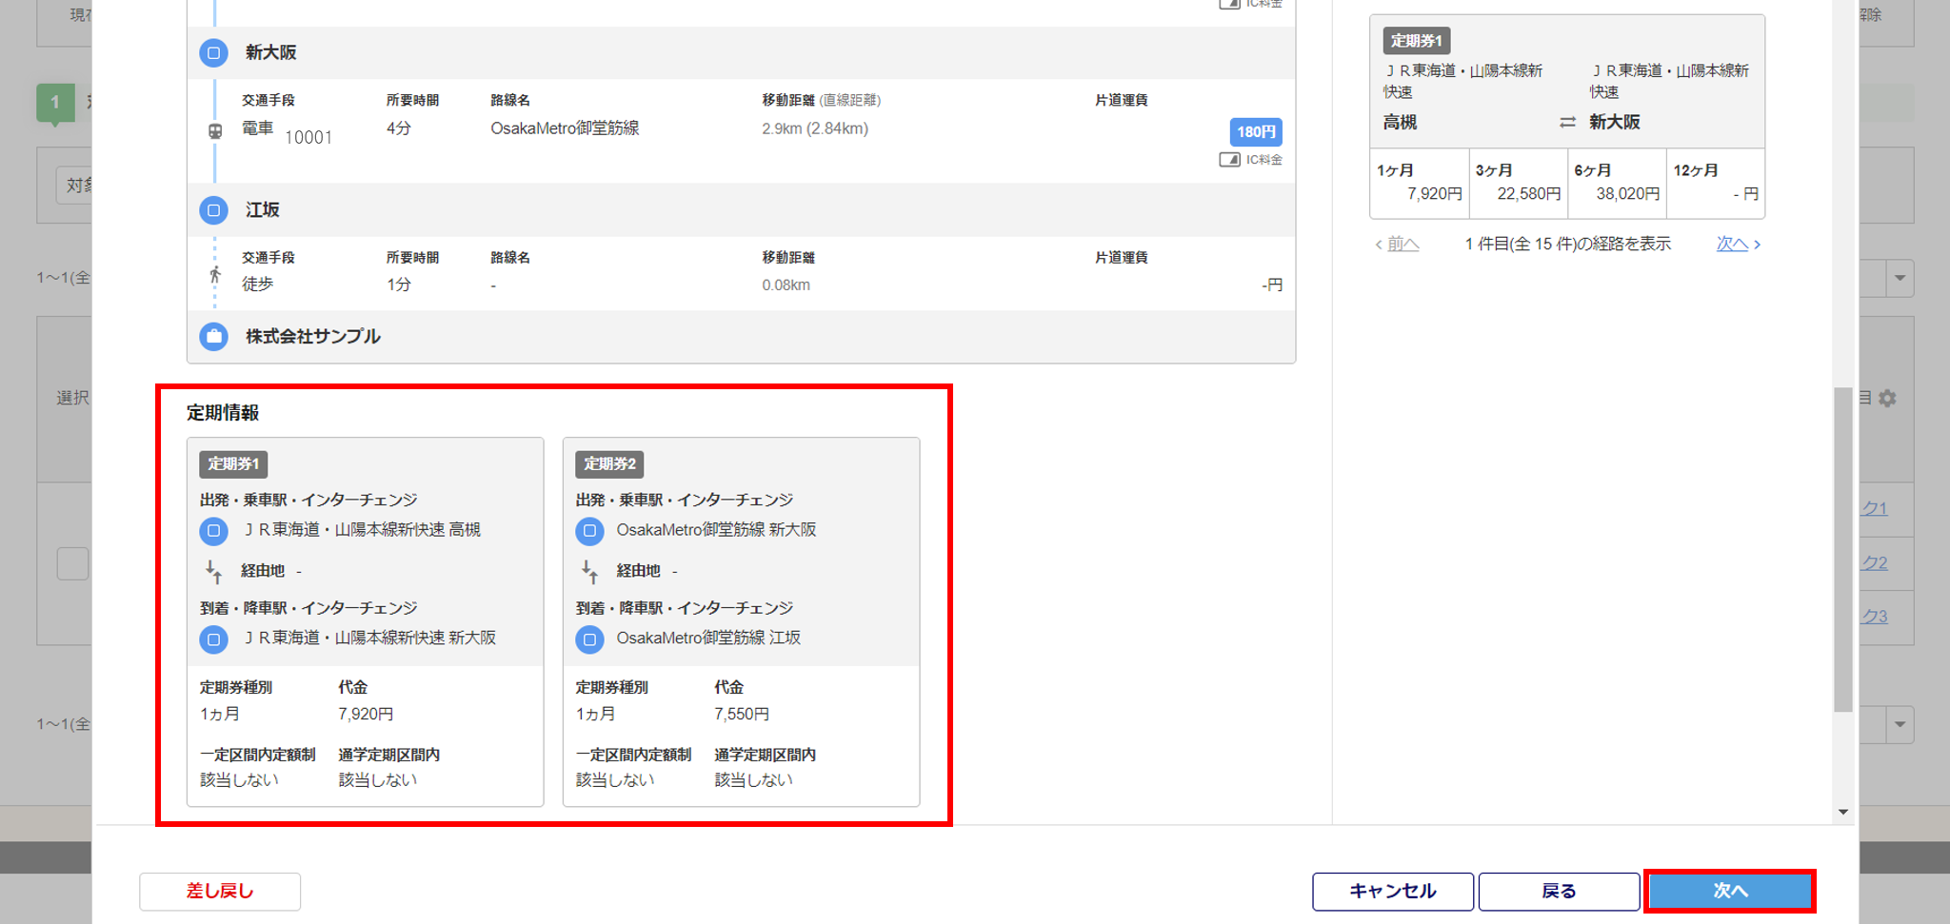
Task: Click 定期券1 経由地 arrows icon
Action: coord(214,571)
